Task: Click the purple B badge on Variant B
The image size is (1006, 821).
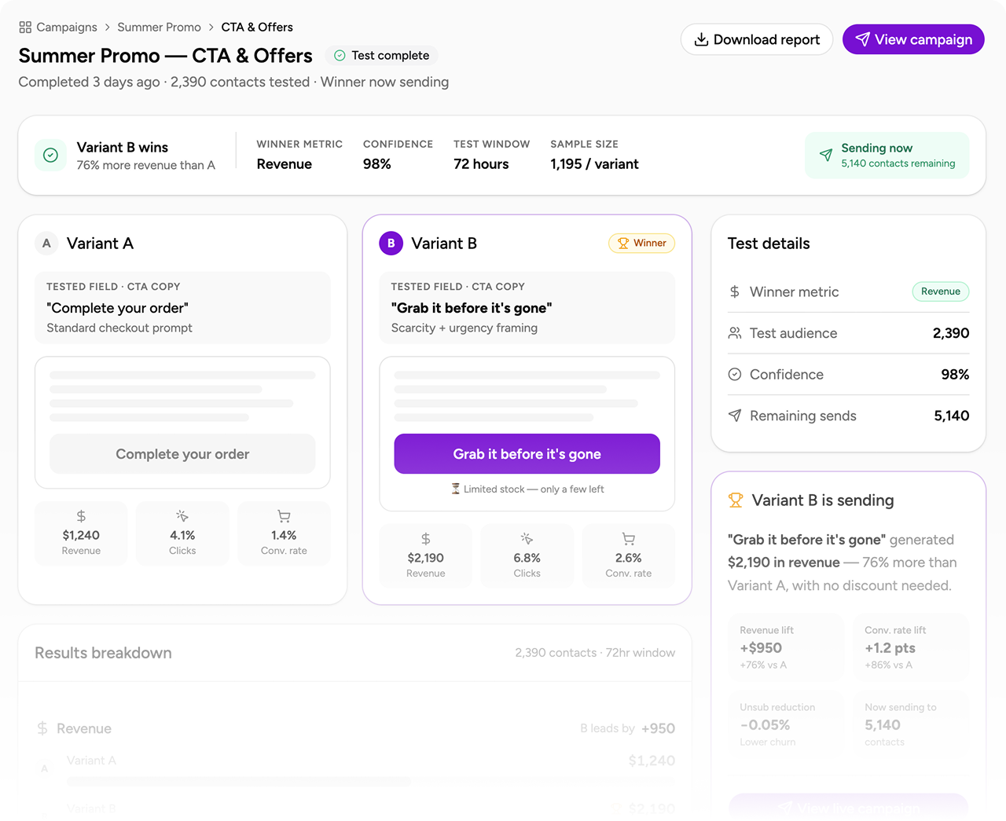Action: click(x=391, y=244)
